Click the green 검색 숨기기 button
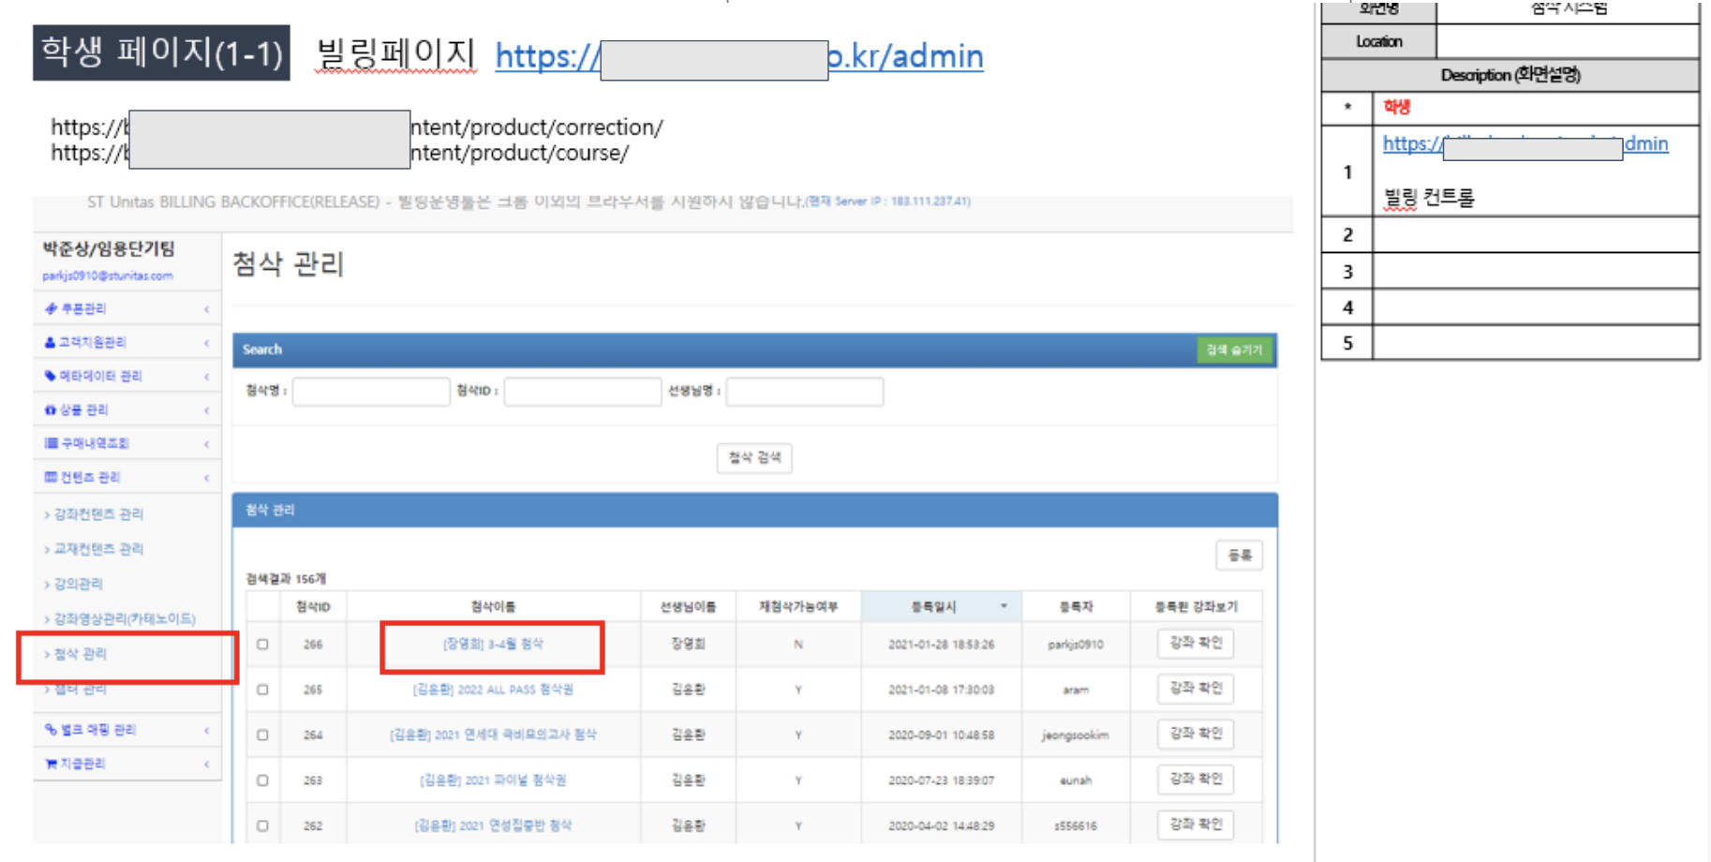Image resolution: width=1711 pixels, height=862 pixels. coord(1234,349)
